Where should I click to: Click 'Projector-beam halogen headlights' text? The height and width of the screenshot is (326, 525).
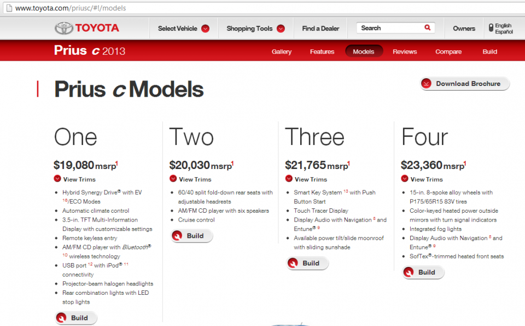point(108,283)
